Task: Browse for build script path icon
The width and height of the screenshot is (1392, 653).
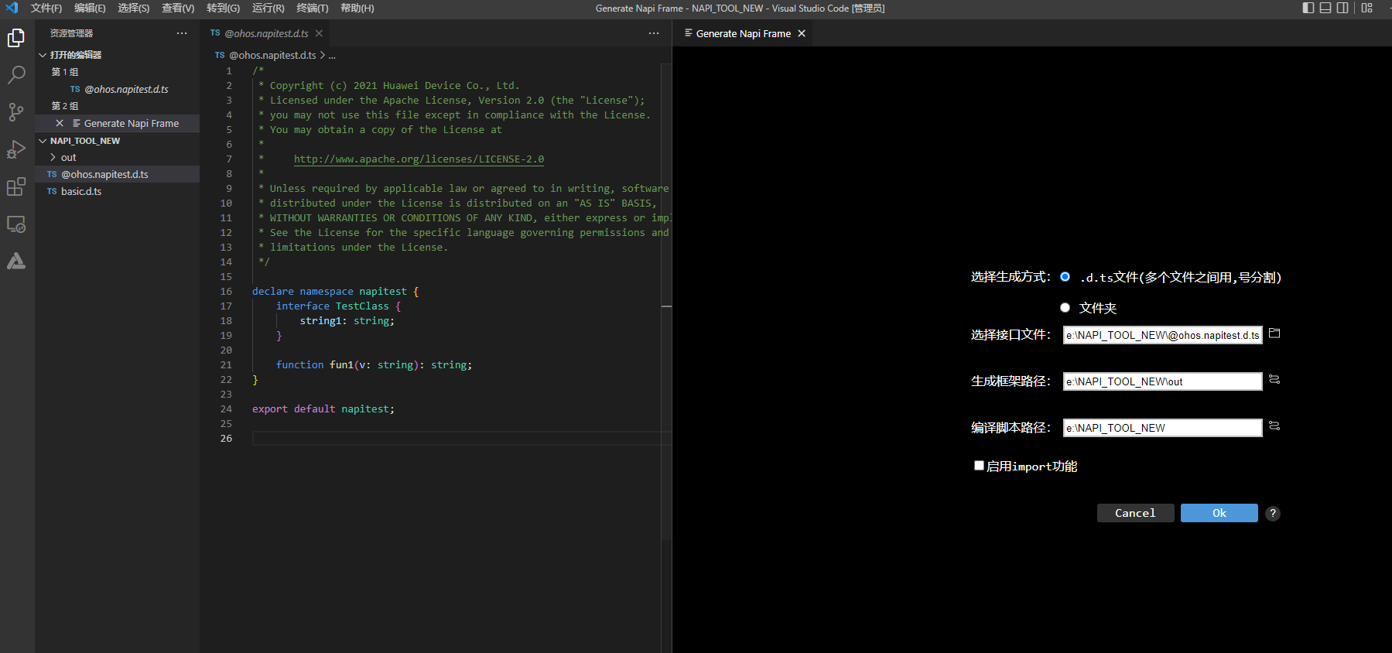Action: [1274, 426]
